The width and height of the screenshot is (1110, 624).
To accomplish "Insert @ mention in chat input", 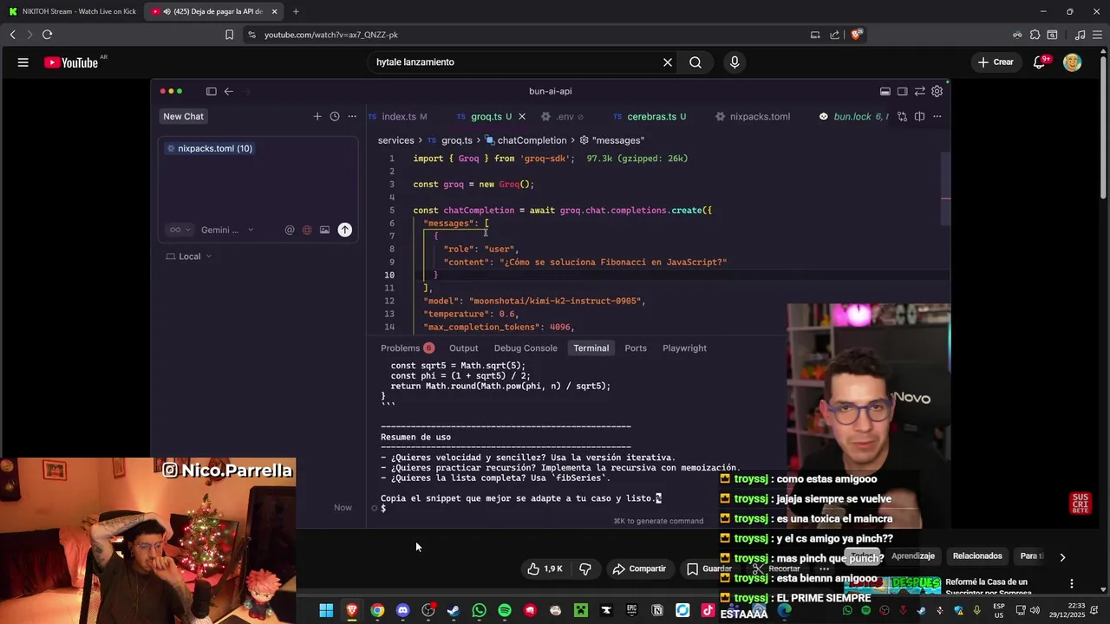I will point(290,230).
